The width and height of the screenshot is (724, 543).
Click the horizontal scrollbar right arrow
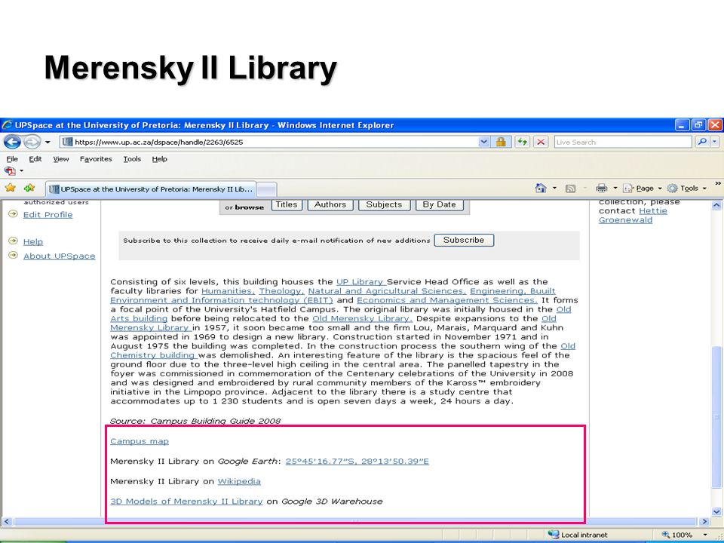pyautogui.click(x=704, y=522)
